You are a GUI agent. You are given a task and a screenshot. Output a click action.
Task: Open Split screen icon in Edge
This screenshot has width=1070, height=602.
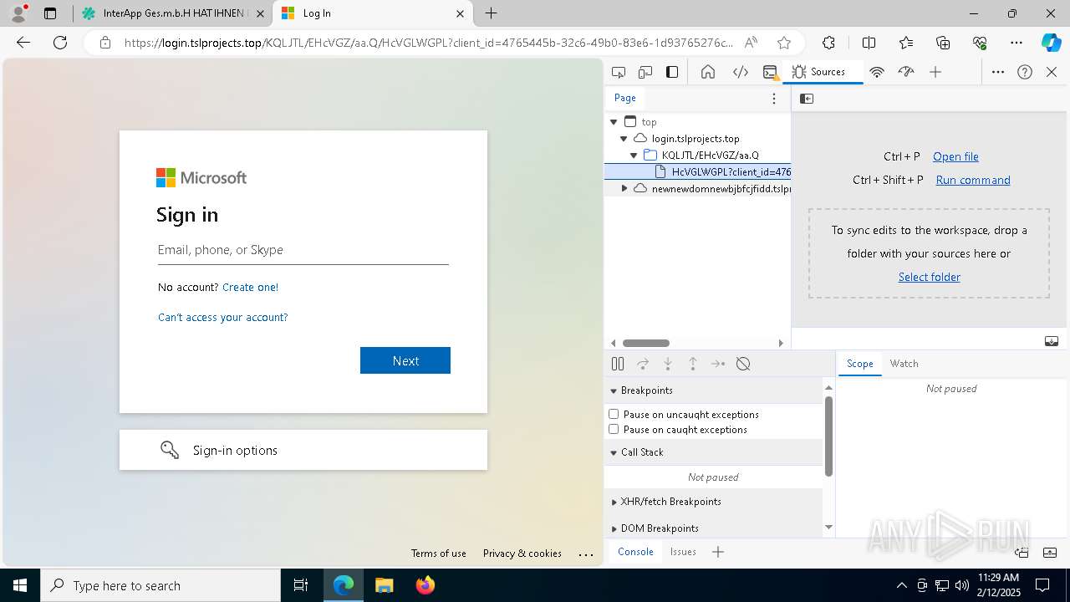(869, 43)
